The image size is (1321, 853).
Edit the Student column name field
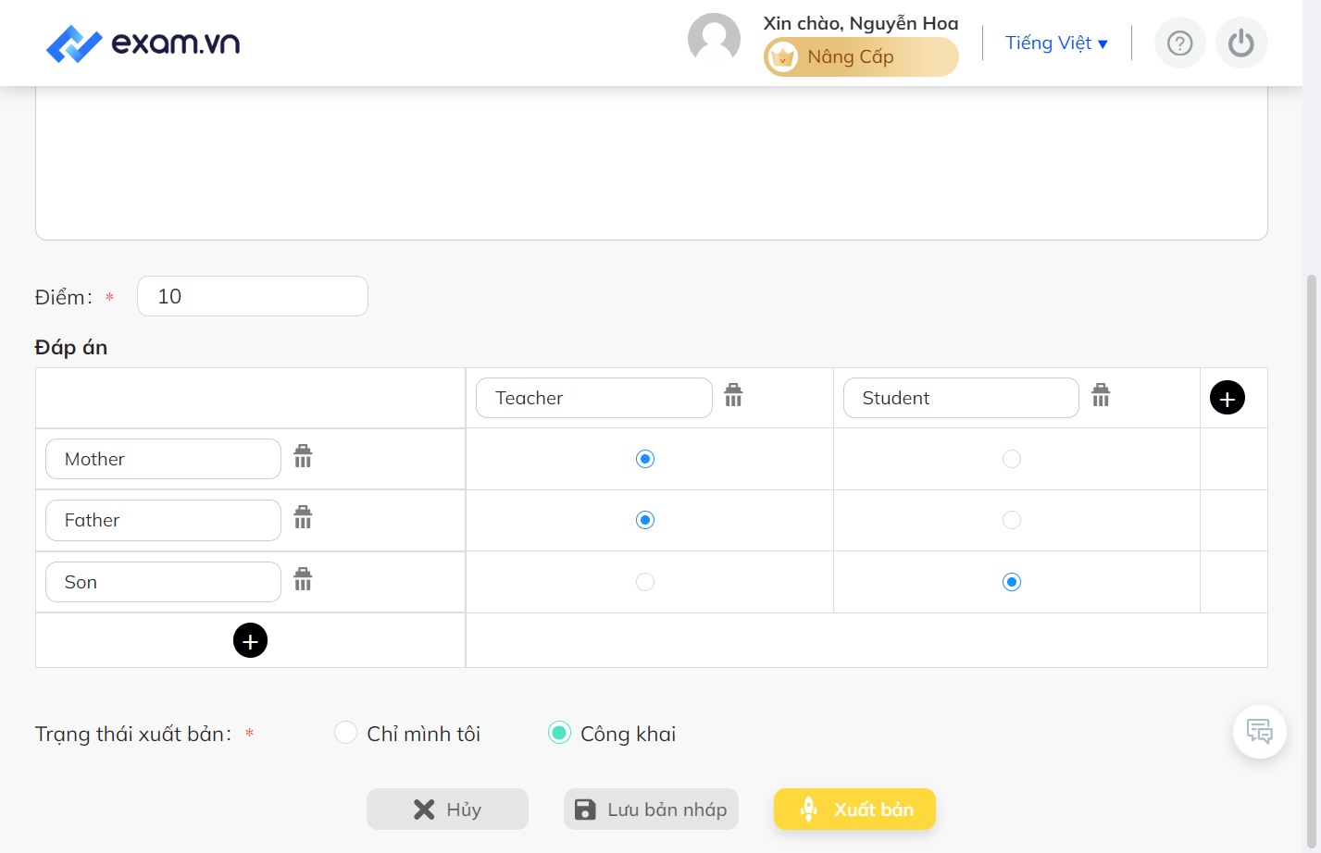point(961,398)
